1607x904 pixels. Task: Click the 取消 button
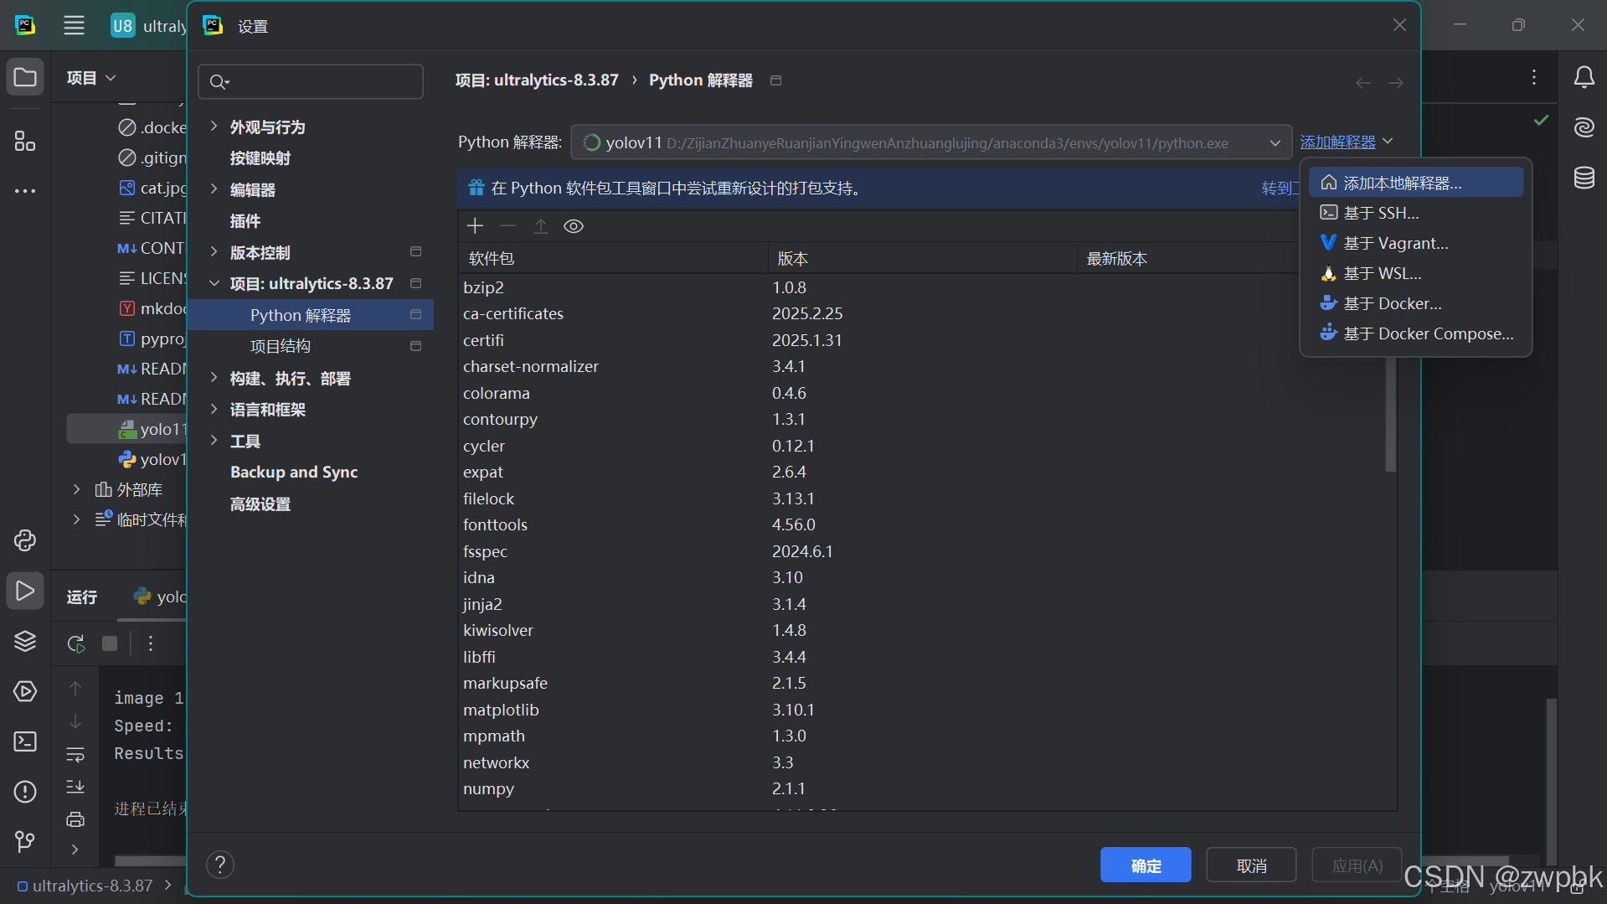1251,865
